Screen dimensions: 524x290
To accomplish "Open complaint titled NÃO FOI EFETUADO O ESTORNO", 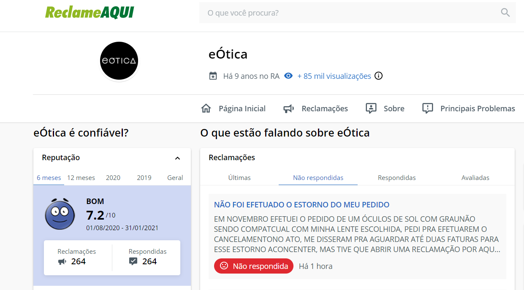I will coord(301,205).
